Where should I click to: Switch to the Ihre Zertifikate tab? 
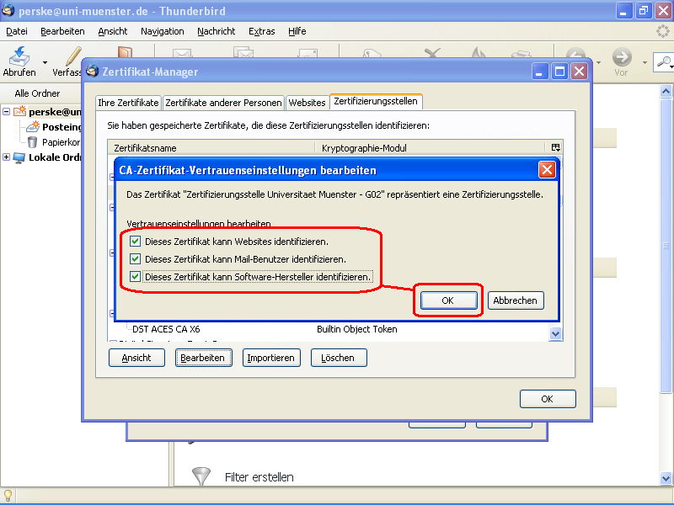pos(128,103)
